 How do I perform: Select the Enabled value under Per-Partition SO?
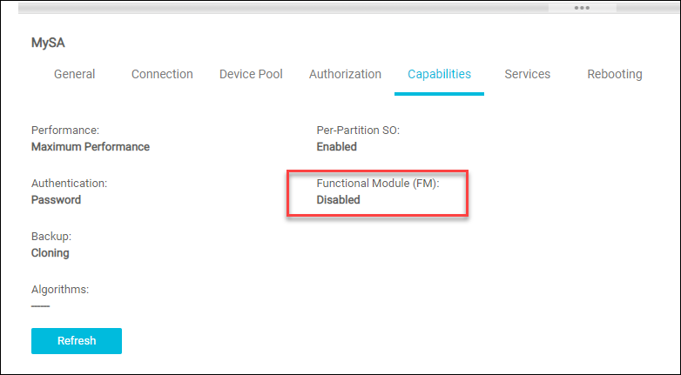(337, 147)
